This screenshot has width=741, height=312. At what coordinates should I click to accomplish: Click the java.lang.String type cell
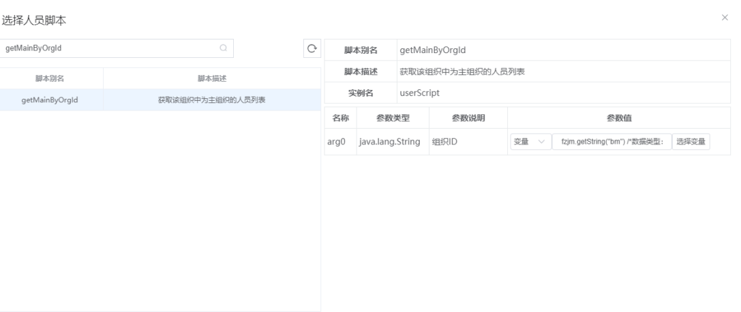coord(393,142)
